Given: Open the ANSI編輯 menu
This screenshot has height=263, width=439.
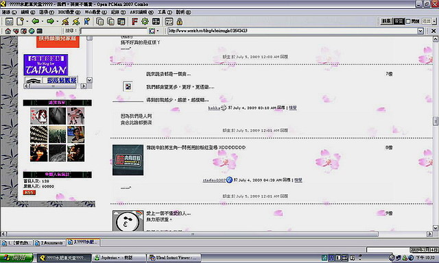Looking at the screenshot, I should [142, 12].
